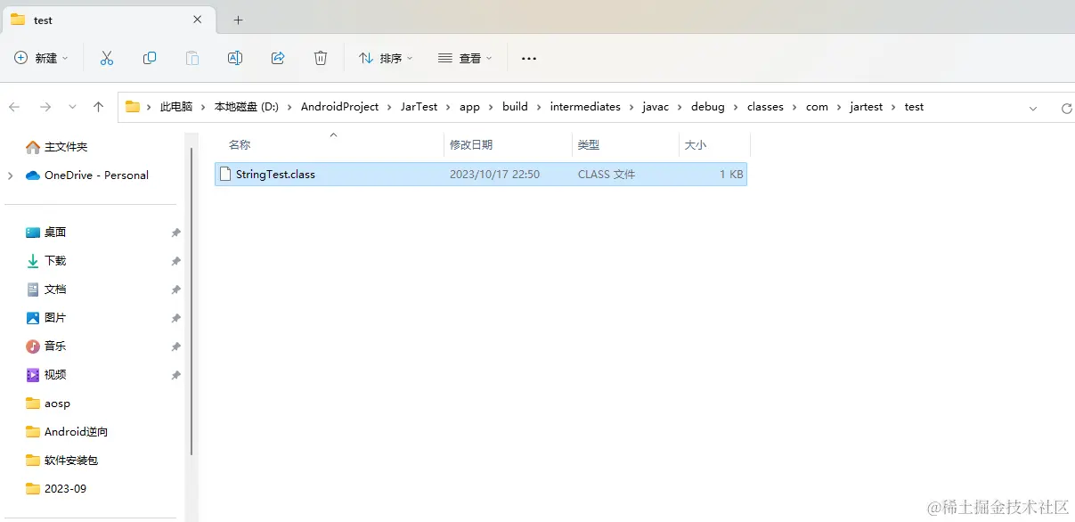Click the sidebar vertical scrollbar
This screenshot has height=522, width=1075.
[x=191, y=300]
